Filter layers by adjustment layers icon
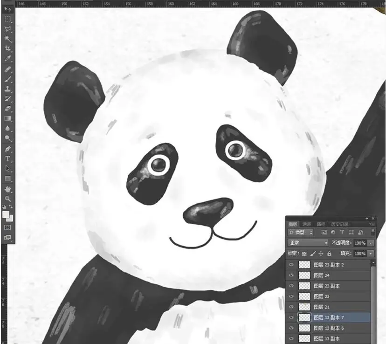This screenshot has height=344, width=386. (333, 232)
